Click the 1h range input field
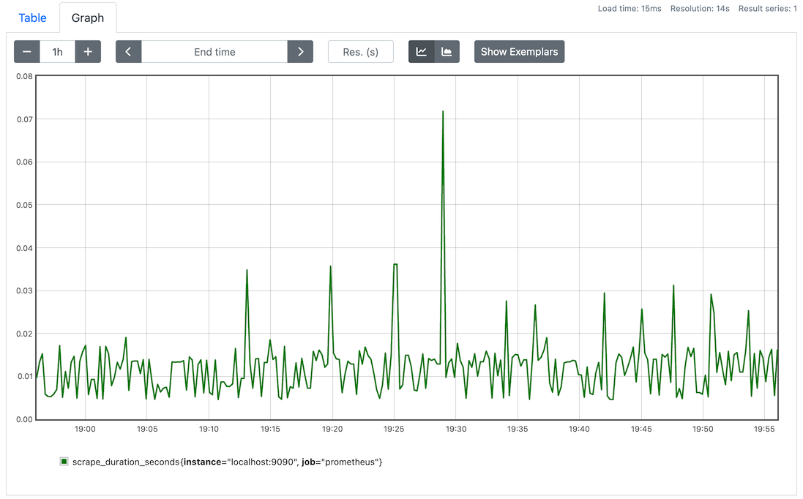Image resolution: width=803 pixels, height=499 pixels. coord(57,52)
